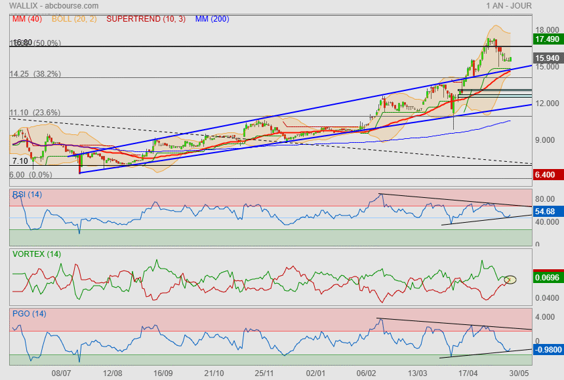Screen dimensions: 564x380
Task: Click the '14.25 (38.2%)' Fibonacci label
Action: (35, 73)
